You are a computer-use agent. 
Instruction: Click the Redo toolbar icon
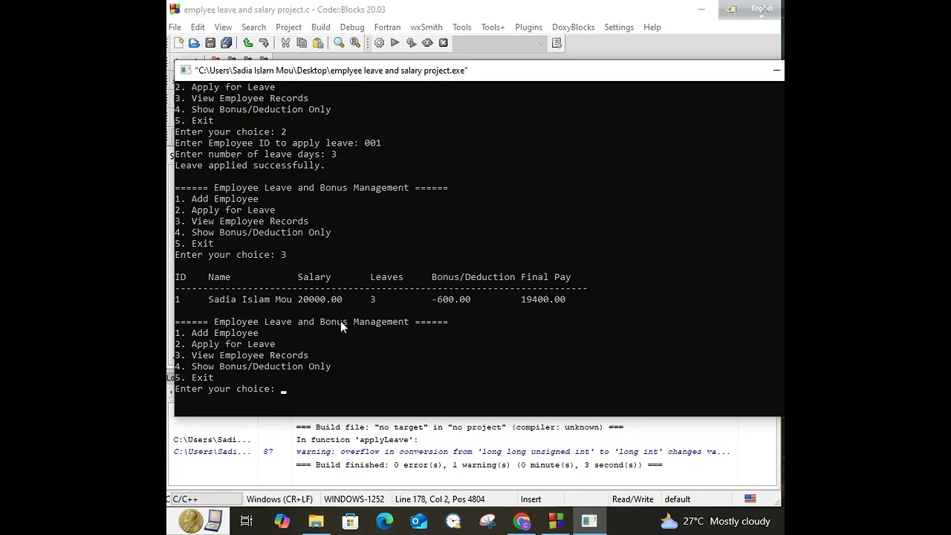click(x=264, y=43)
